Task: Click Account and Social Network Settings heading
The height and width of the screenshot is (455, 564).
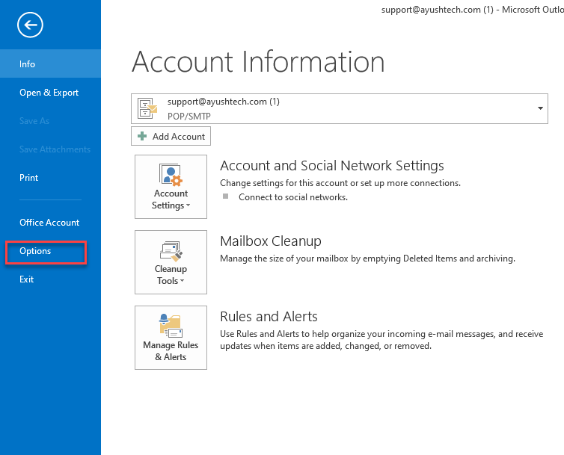Action: point(332,166)
